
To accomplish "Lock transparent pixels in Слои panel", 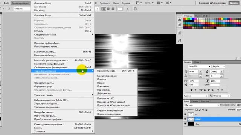I will click(197, 109).
